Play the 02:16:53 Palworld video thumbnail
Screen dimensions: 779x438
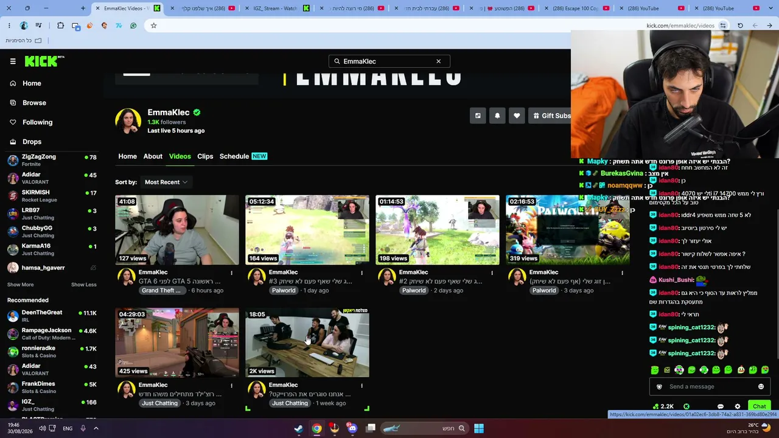(x=568, y=230)
